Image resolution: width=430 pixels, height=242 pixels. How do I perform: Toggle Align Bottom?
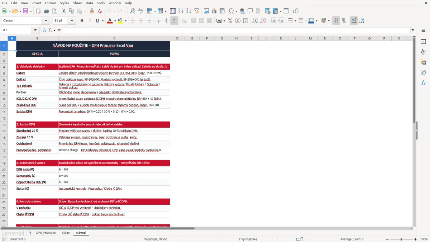[175, 21]
